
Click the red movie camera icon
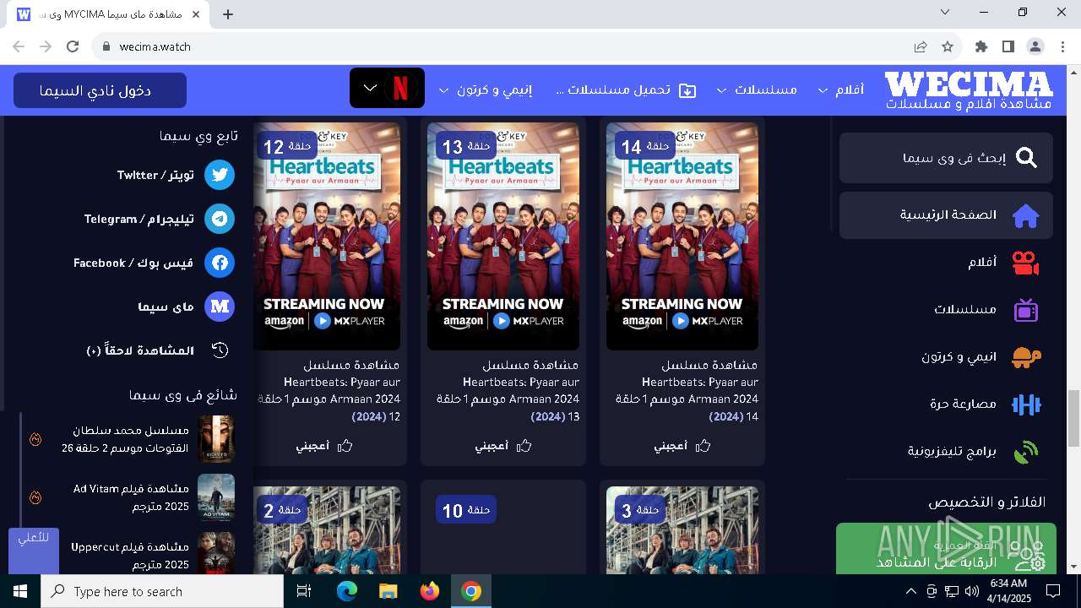tap(1025, 263)
